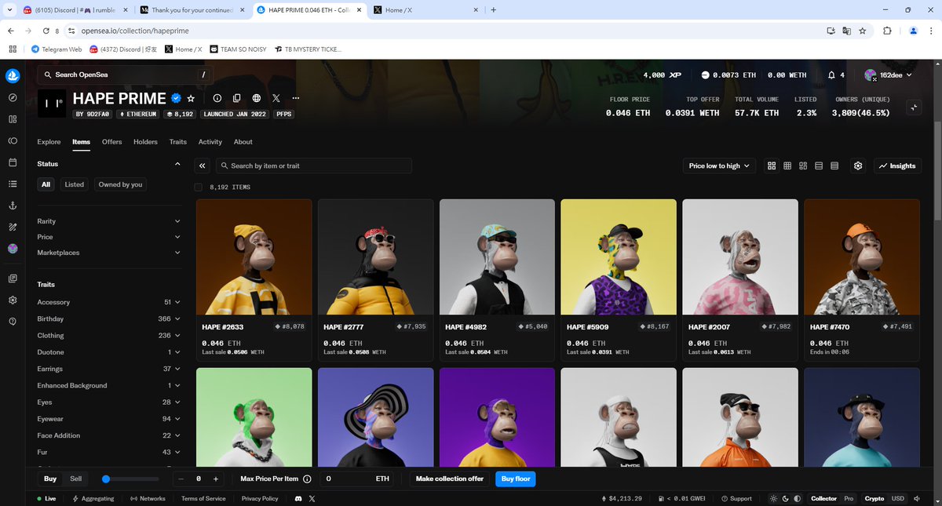Click the Make collection offer button
The image size is (942, 506).
coord(450,479)
